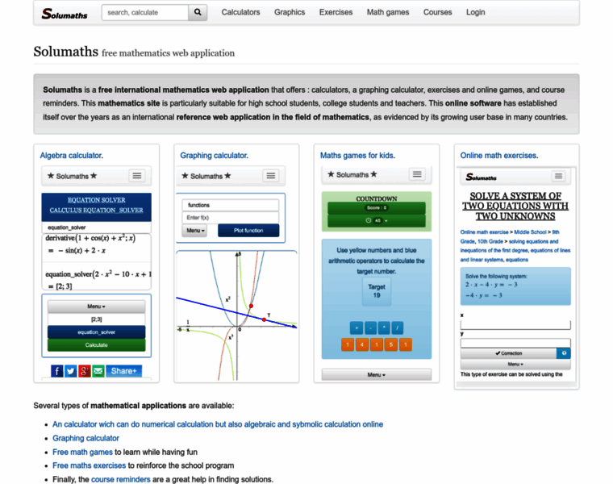Share by email envelope icon
This screenshot has width=613, height=484.
98,371
